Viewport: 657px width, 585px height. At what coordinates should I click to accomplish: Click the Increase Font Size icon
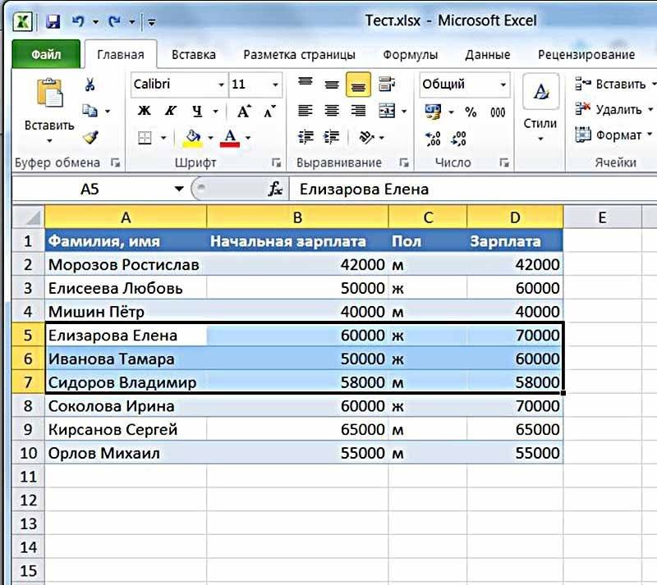tap(244, 111)
